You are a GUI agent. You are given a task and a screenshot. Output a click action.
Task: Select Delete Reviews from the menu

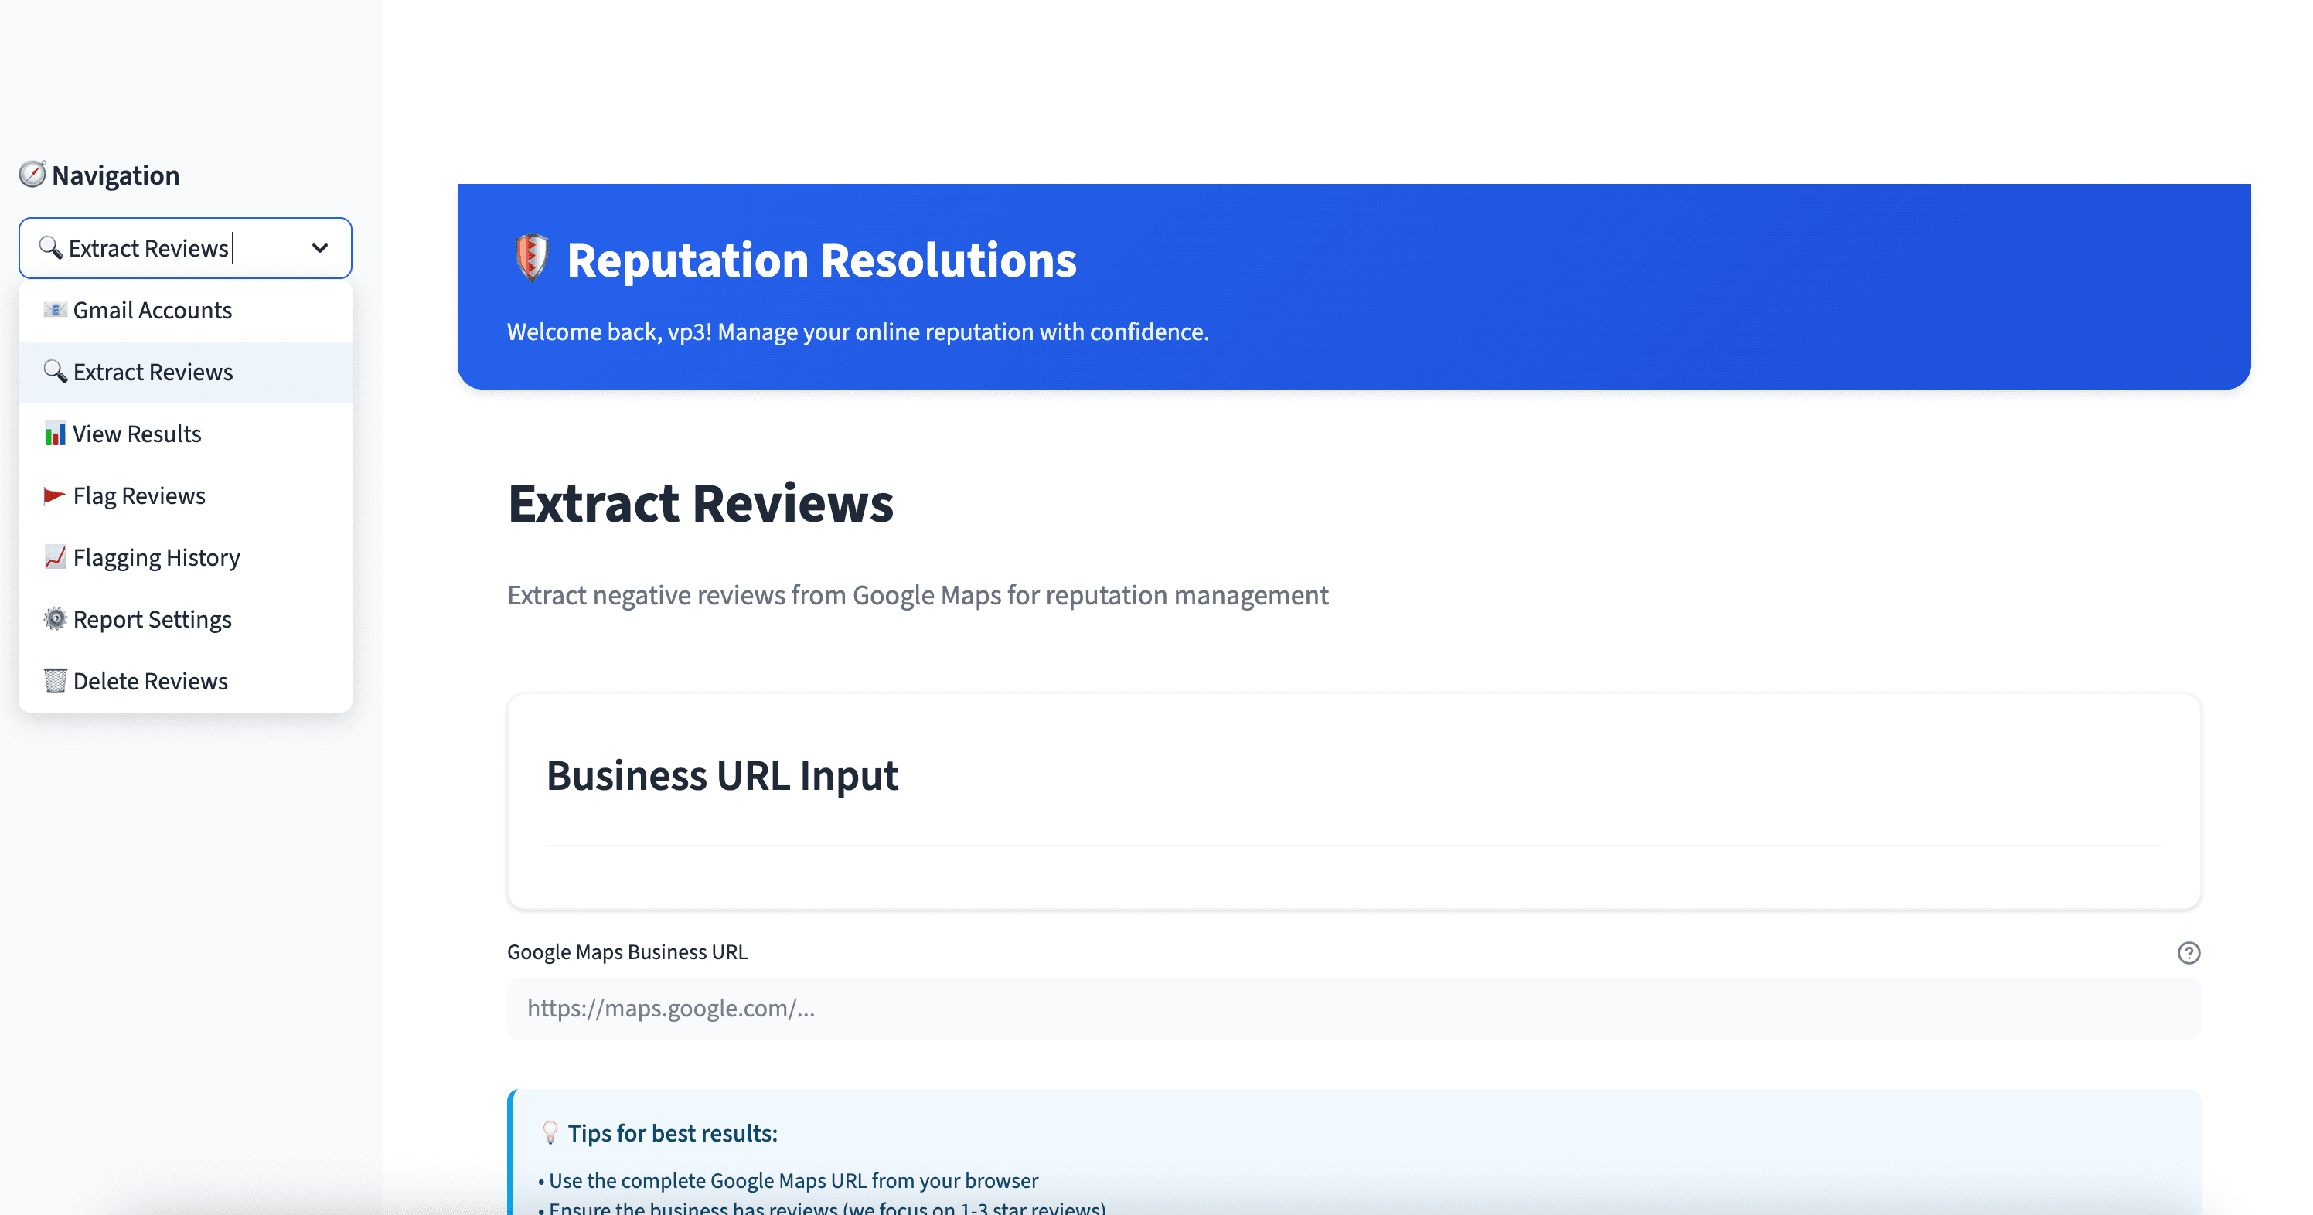150,681
